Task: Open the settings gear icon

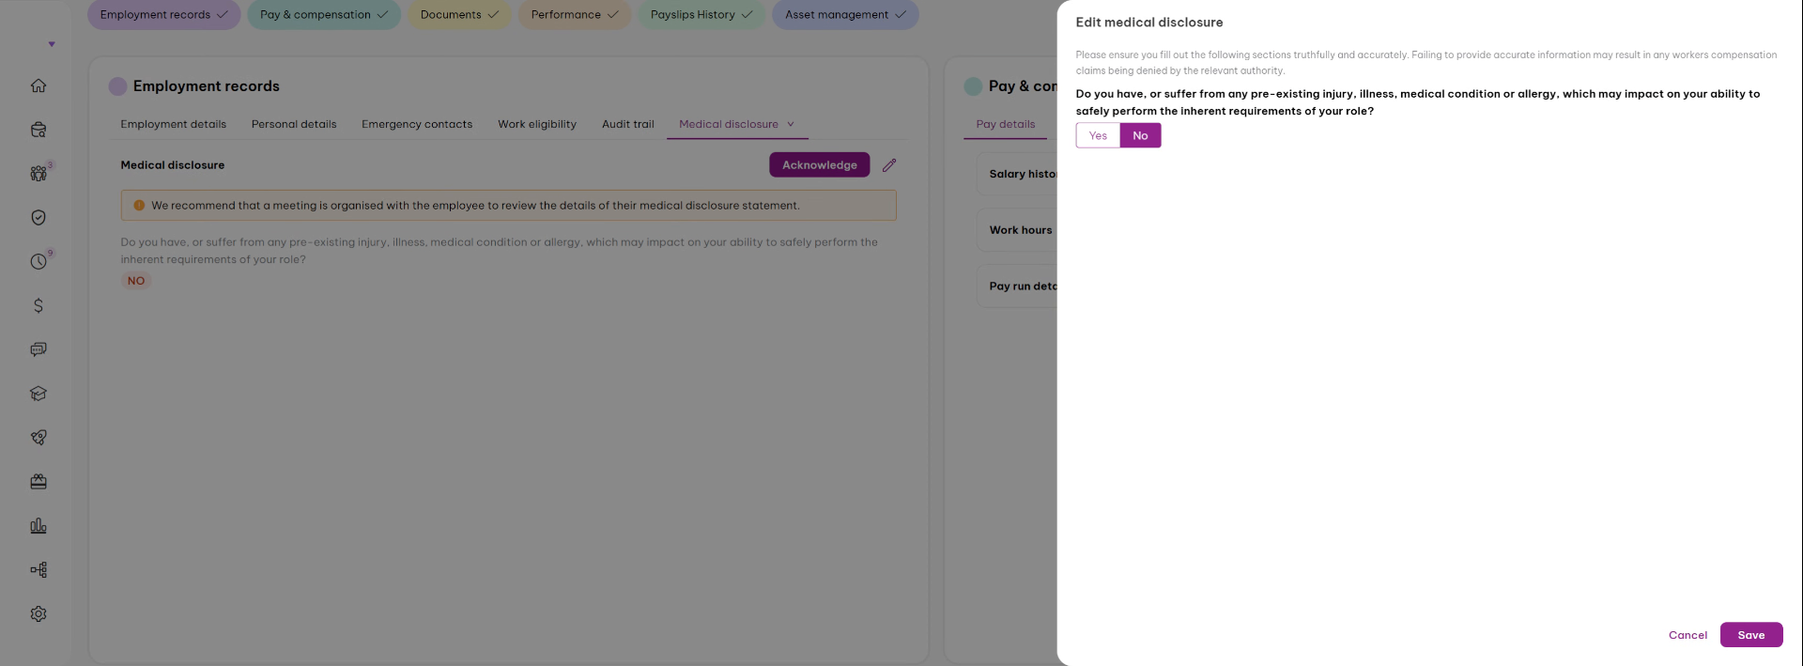Action: pos(39,613)
